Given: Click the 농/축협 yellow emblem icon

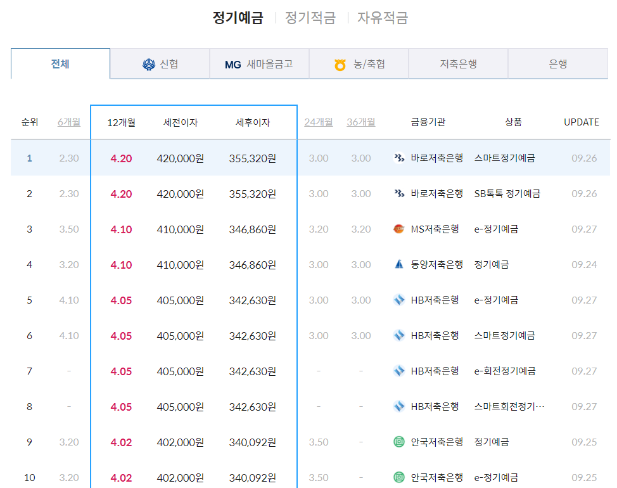Looking at the screenshot, I should tap(340, 65).
